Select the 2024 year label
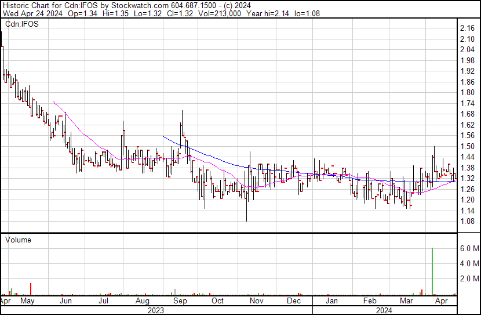 (x=385, y=310)
